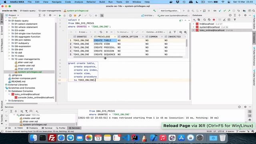Open CSV data extractor dropdown
The width and height of the screenshot is (256, 144).
point(156,32)
